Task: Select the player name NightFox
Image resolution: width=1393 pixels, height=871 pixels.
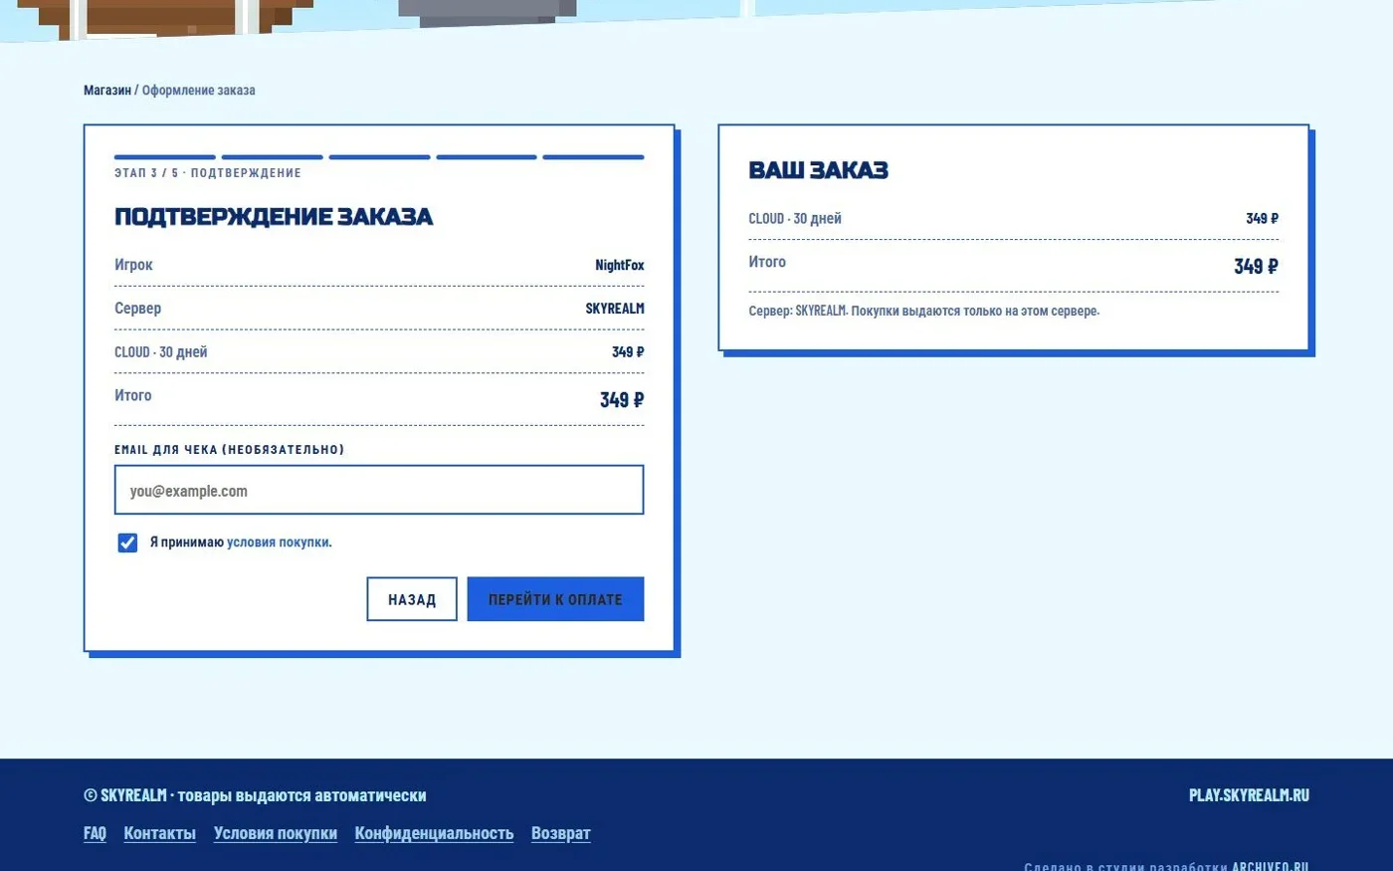Action: click(x=620, y=265)
